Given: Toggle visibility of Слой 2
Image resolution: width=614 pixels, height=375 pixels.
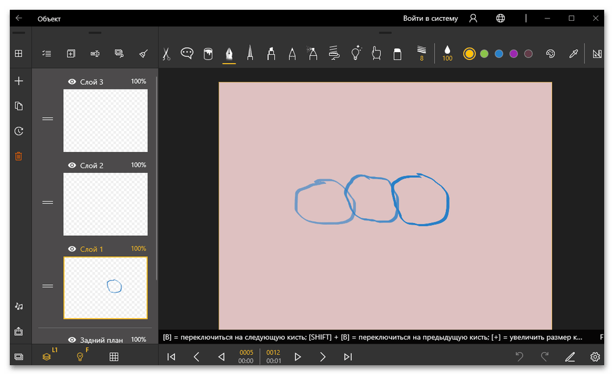Looking at the screenshot, I should 72,165.
